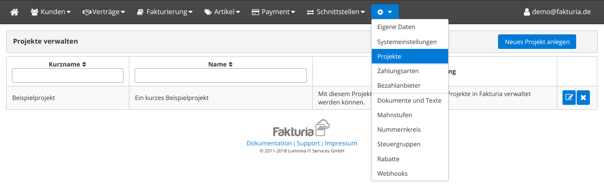Expand the Fakturierung menu
Screen dimensions: 604x189
click(165, 12)
